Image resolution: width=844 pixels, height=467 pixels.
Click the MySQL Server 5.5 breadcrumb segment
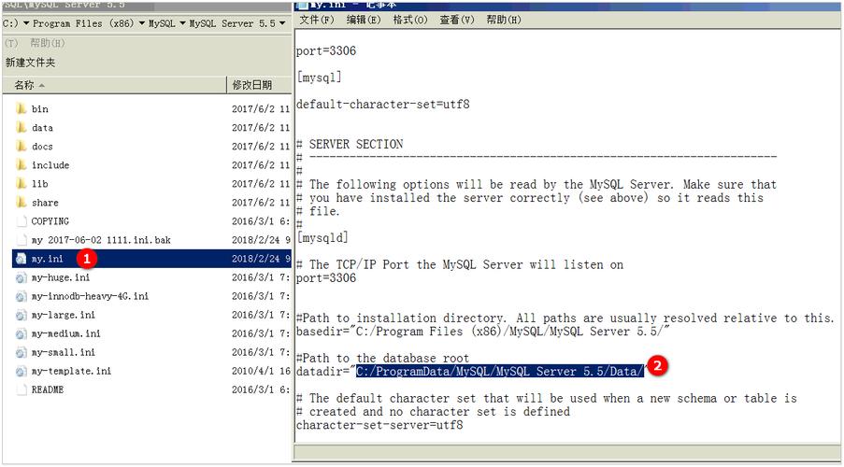tap(232, 23)
